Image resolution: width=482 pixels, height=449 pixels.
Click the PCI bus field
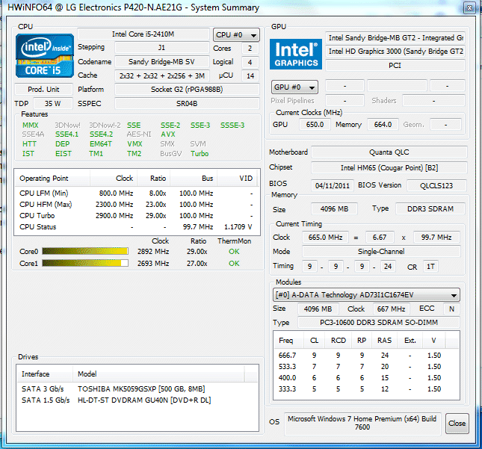click(395, 66)
